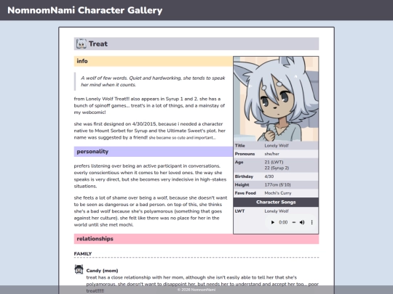Click the 'Lonely Wolf' song name text
This screenshot has width=393, height=294.
277,211
